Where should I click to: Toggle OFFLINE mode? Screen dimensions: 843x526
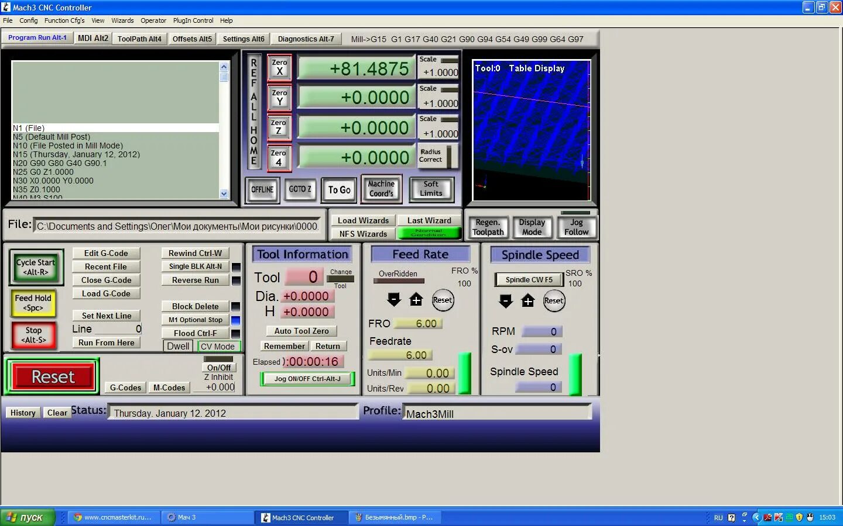(x=262, y=190)
